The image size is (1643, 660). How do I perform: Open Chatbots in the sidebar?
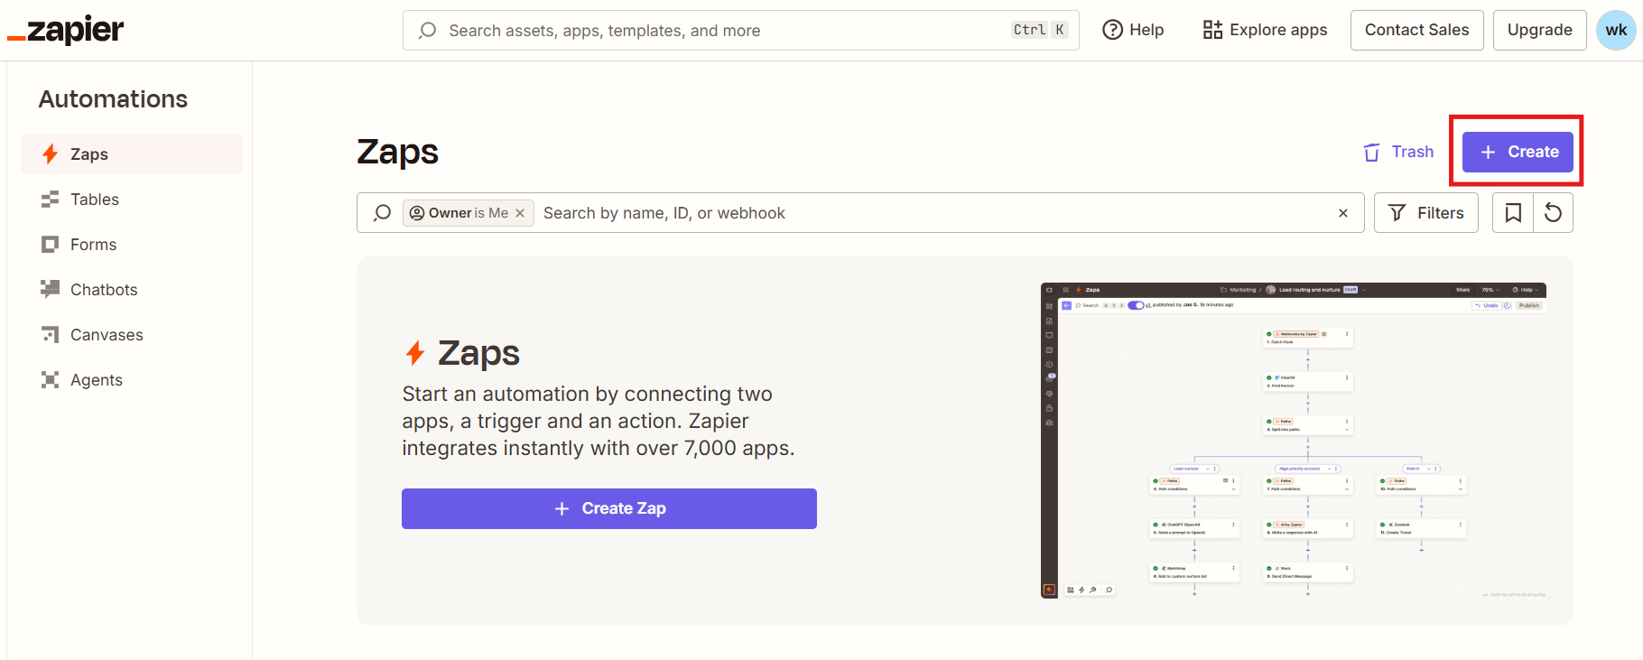[132, 290]
